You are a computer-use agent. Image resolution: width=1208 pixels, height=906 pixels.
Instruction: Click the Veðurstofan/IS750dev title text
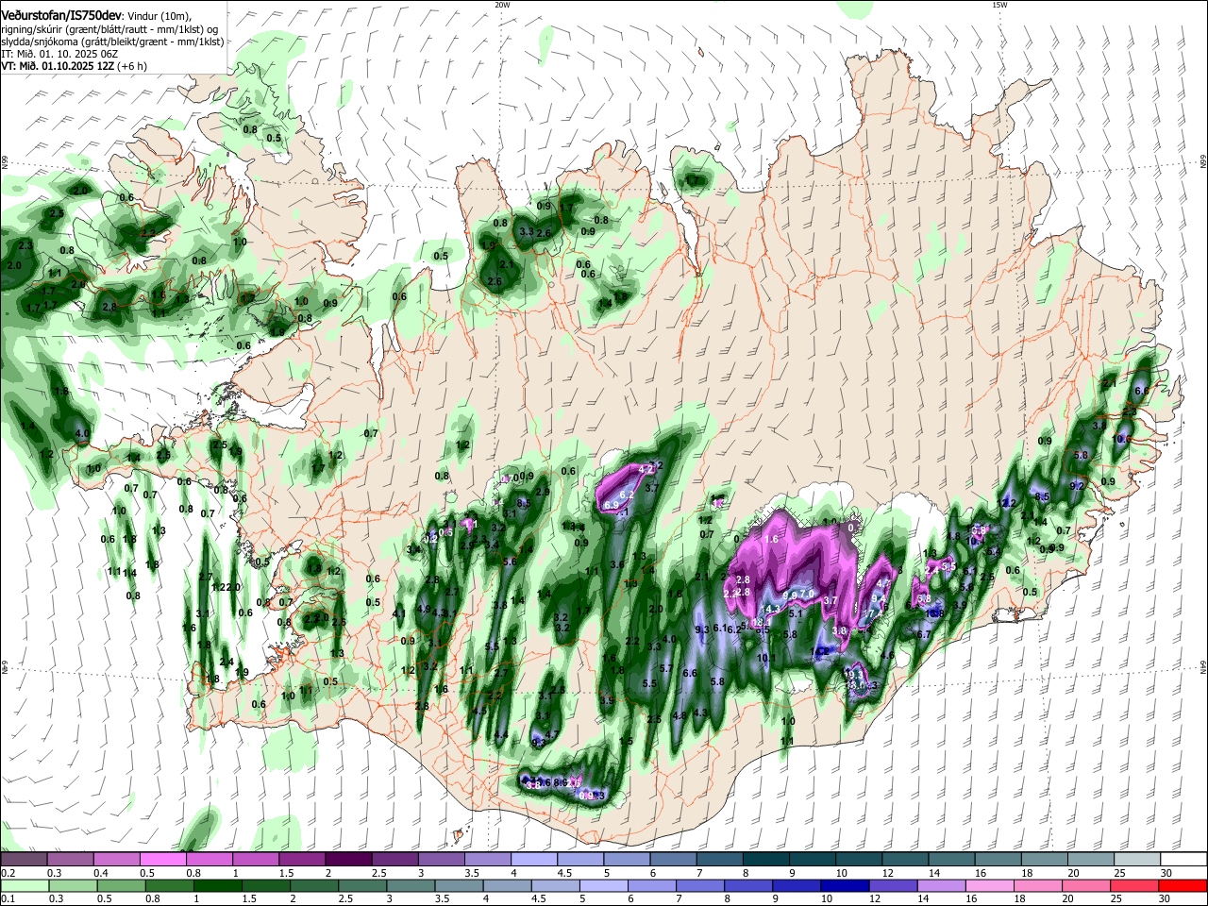coord(60,15)
